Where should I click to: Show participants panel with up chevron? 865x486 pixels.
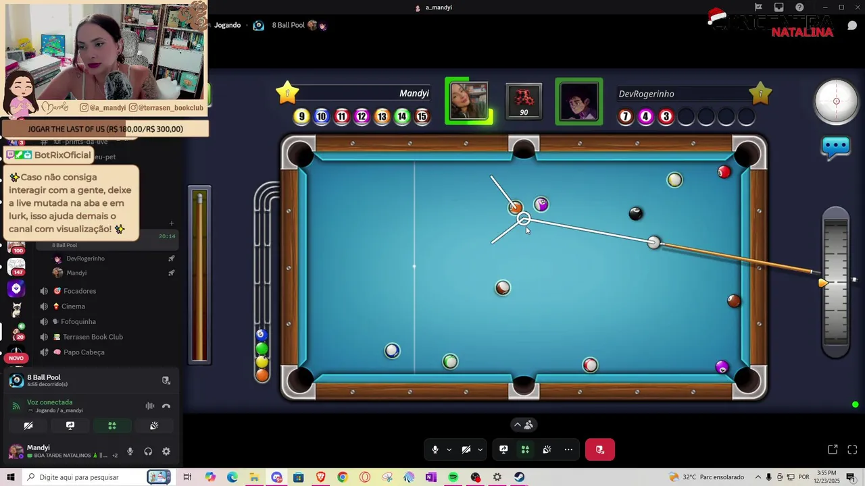point(523,425)
